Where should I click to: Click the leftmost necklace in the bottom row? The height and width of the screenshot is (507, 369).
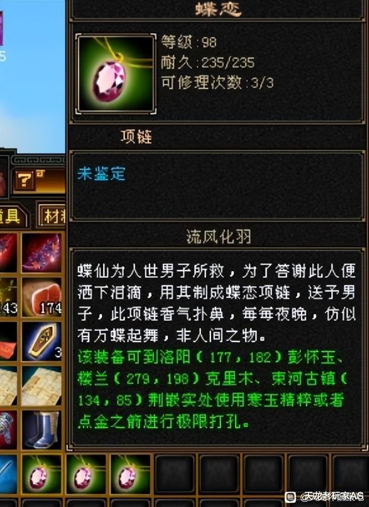(x=42, y=474)
